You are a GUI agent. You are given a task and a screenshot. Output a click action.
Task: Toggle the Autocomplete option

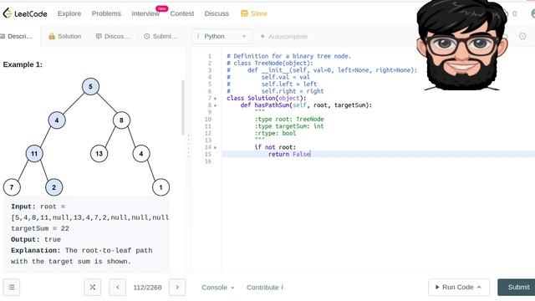click(x=284, y=36)
